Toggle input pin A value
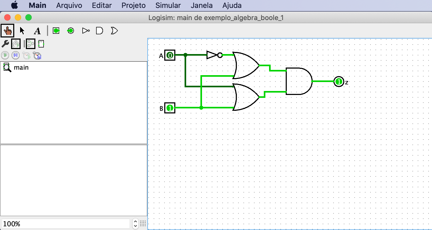 pos(170,55)
